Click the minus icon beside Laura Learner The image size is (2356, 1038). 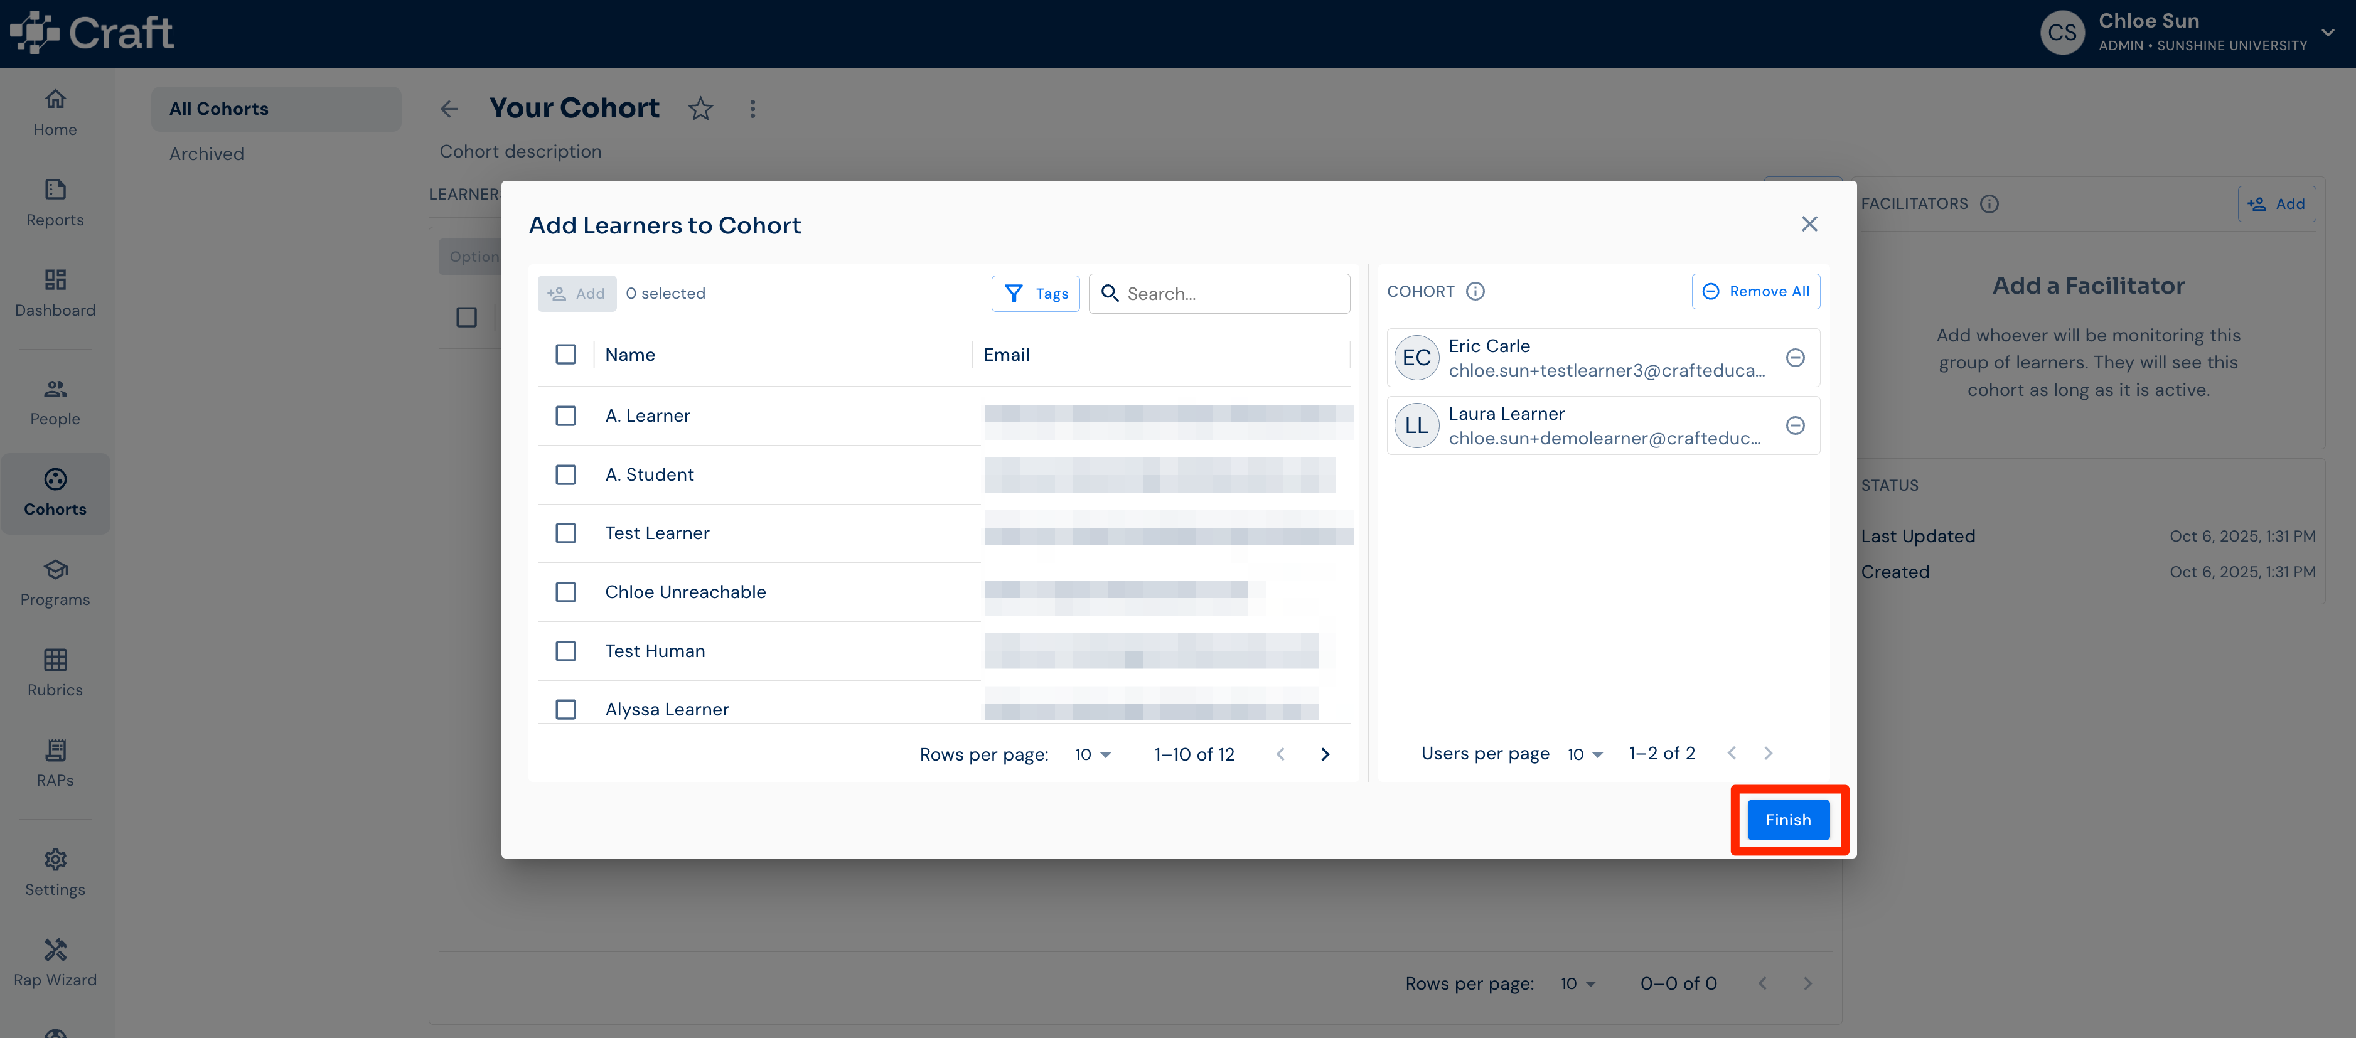pos(1794,425)
